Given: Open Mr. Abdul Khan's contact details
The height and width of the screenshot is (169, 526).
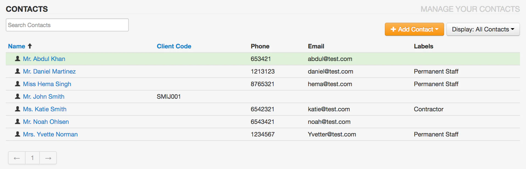Looking at the screenshot, I should click(44, 59).
